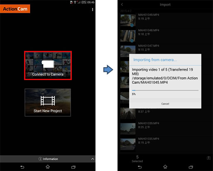213x171 pixels.
Task: Click the MAH01047.MP4 file name
Action: tap(149, 46)
